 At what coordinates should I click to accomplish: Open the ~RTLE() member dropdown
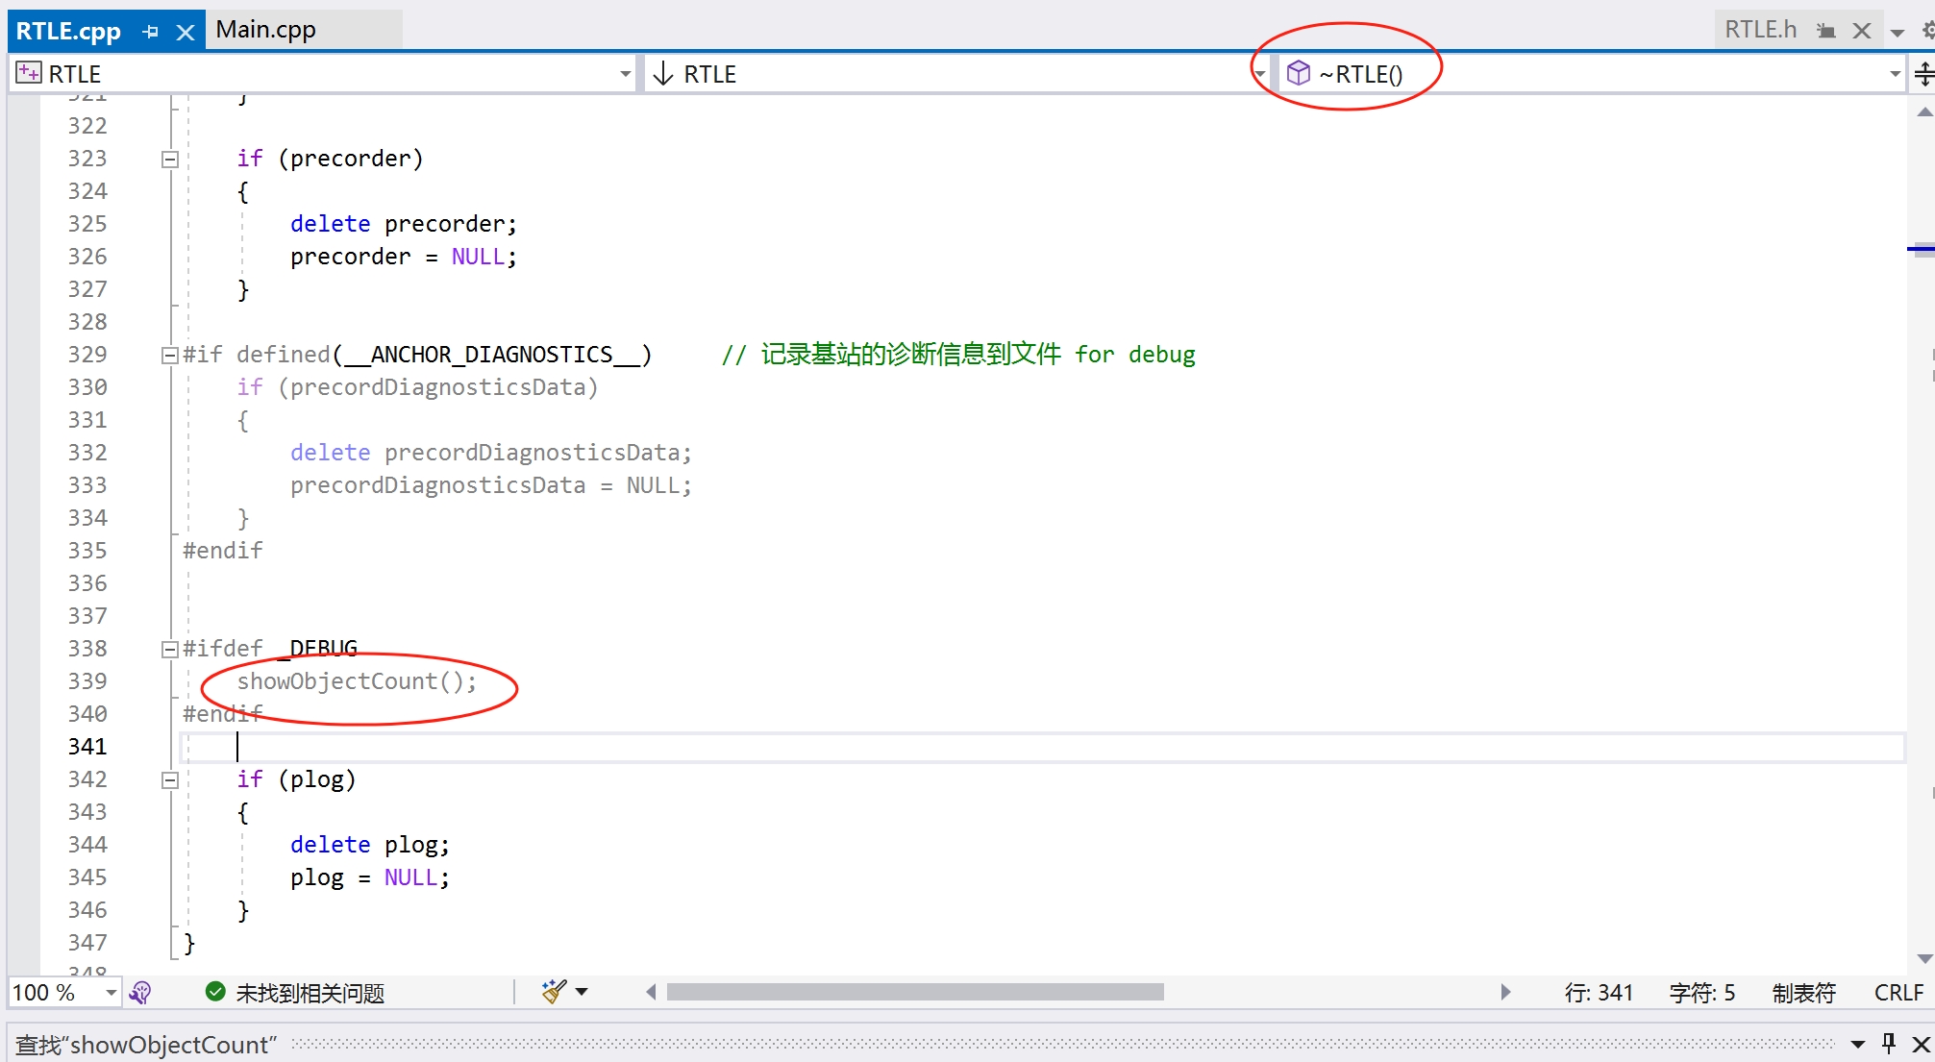pyautogui.click(x=1894, y=74)
